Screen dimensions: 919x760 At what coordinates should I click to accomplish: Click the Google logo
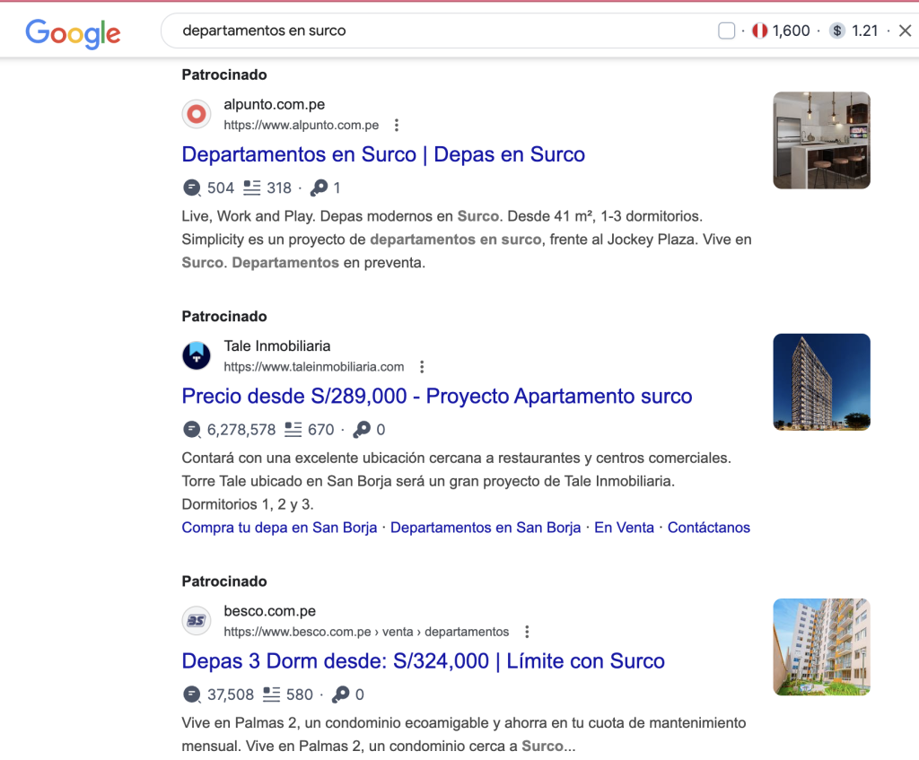point(73,33)
